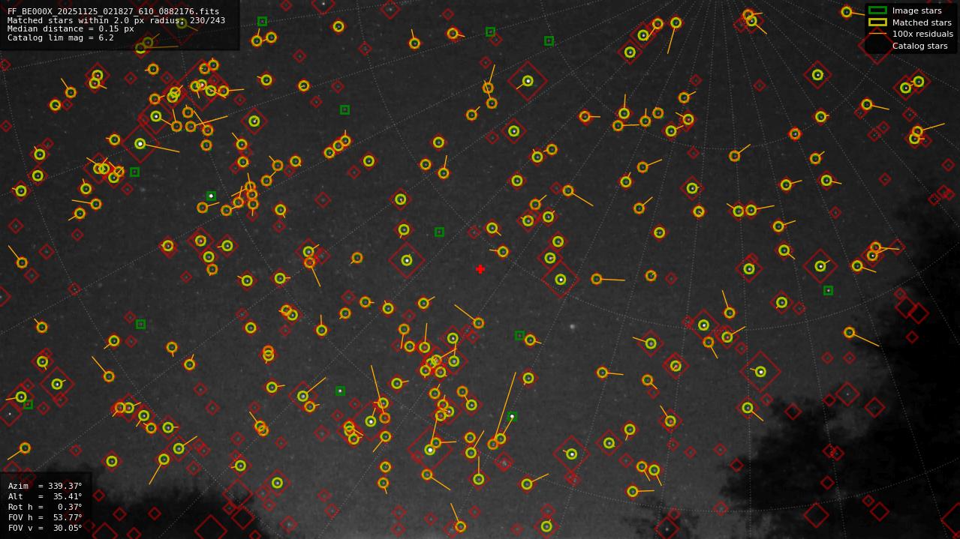960x539 pixels.
Task: Select the '100x residuals' legend label
Action: coord(922,34)
